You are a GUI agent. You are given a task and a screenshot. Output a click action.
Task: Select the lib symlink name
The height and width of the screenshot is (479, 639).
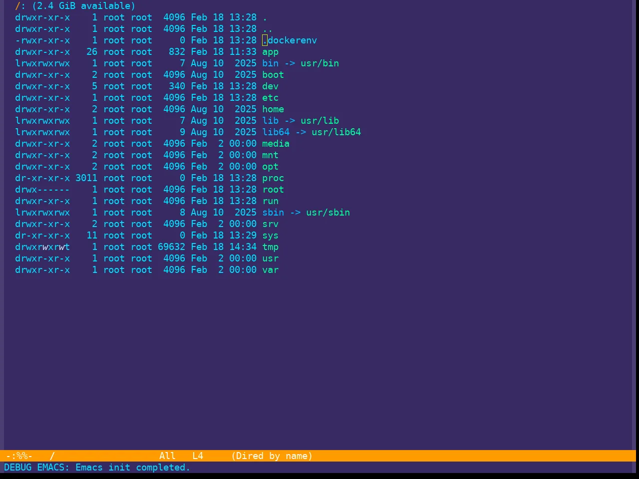click(x=271, y=121)
